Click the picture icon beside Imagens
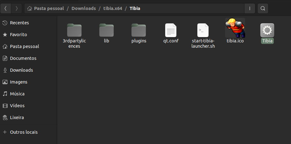The width and height of the screenshot is (291, 144). [5, 82]
